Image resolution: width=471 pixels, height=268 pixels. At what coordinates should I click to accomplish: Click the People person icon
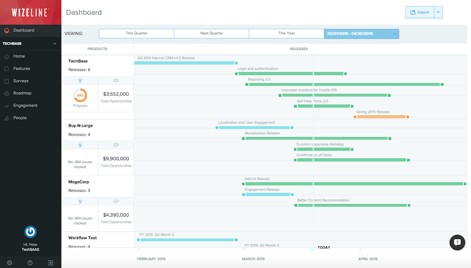pos(6,118)
